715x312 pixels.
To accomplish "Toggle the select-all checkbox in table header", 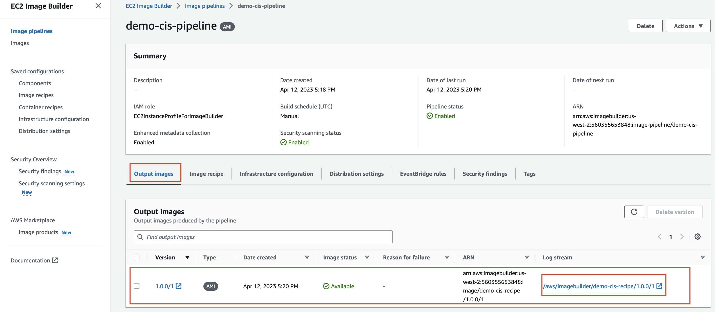I will [x=137, y=257].
